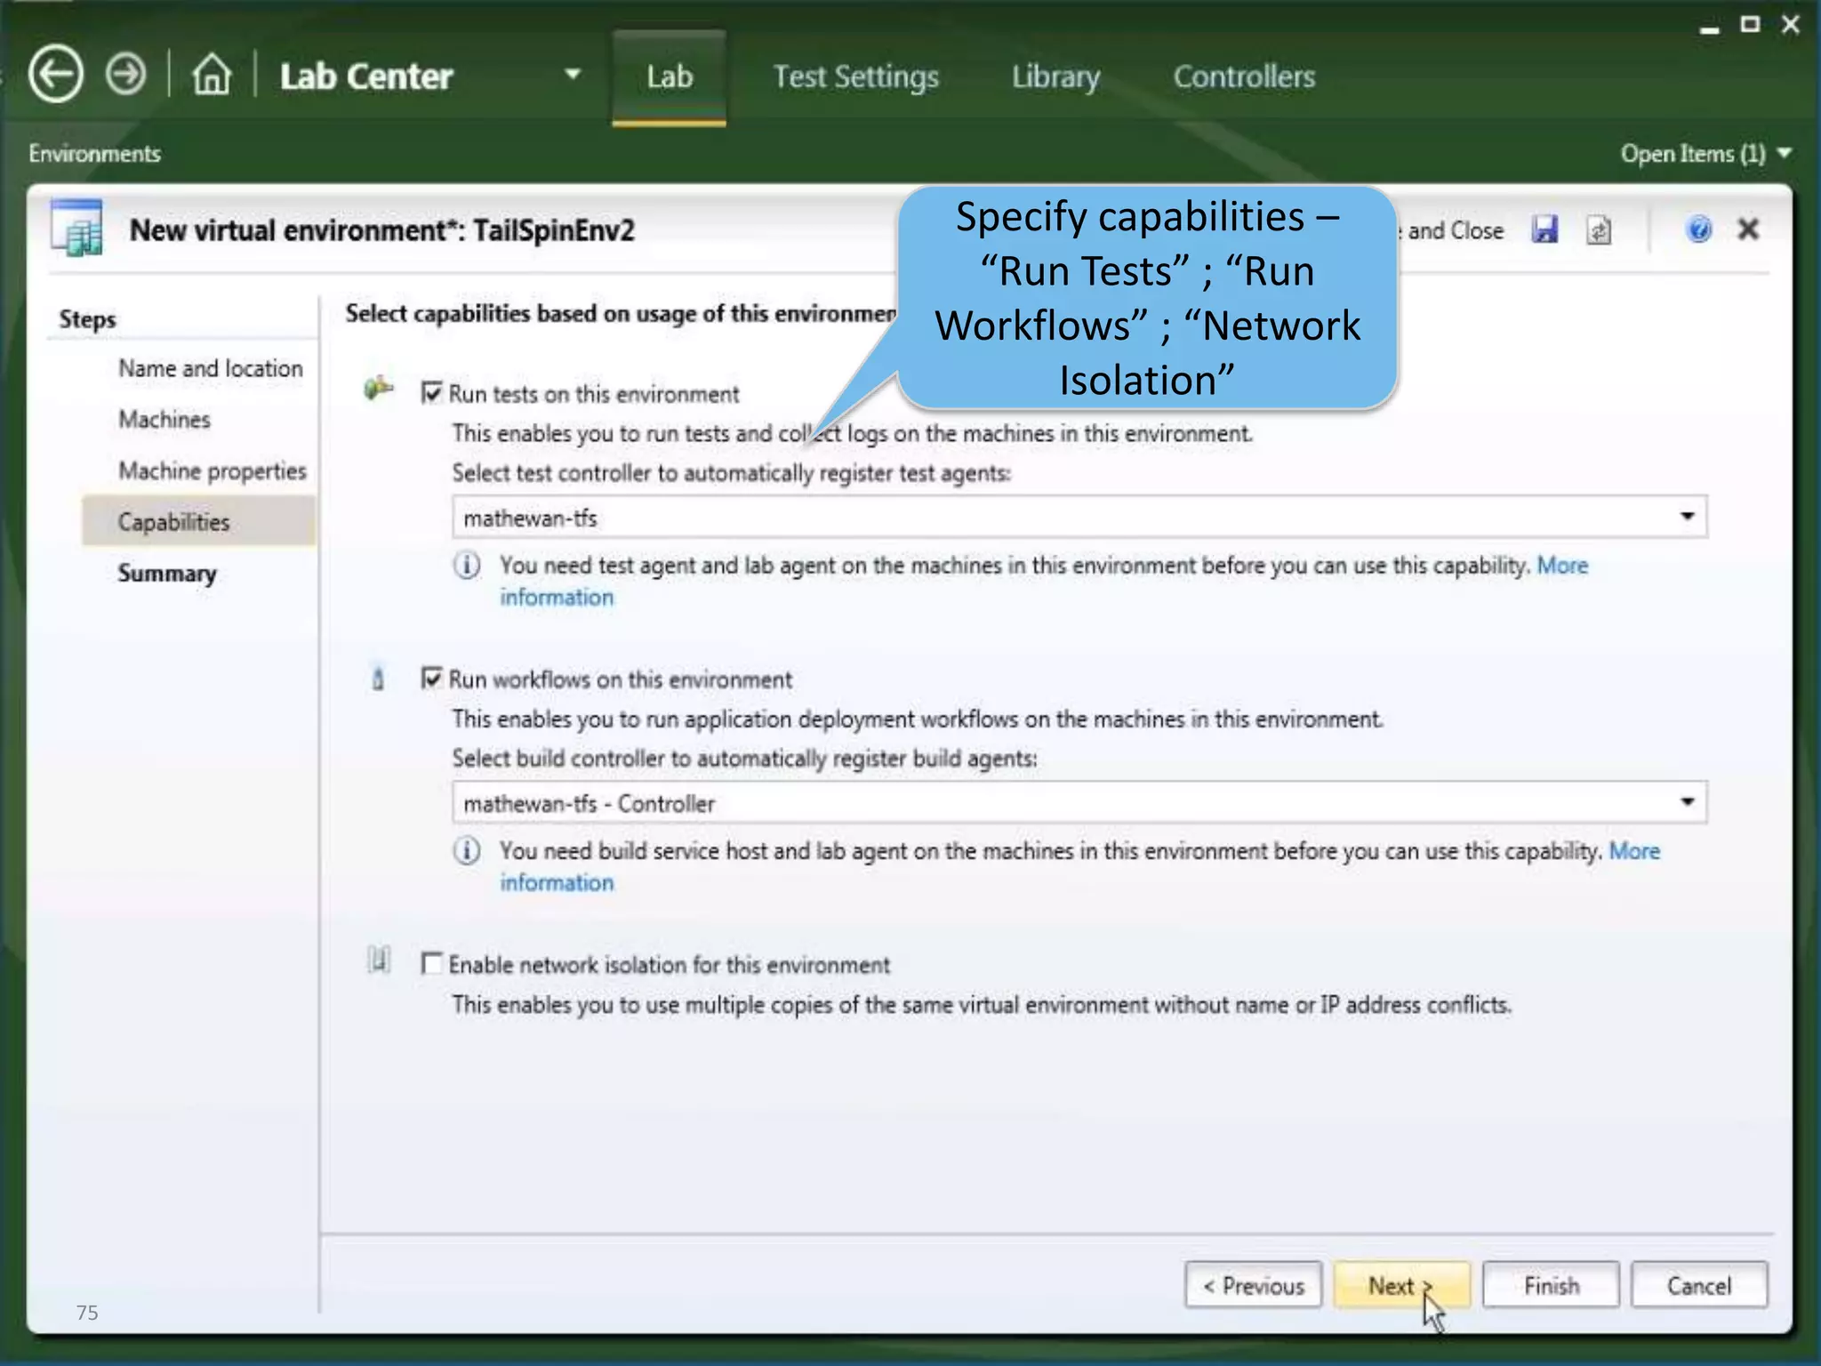Open the Lab Center dropdown arrow

click(574, 75)
